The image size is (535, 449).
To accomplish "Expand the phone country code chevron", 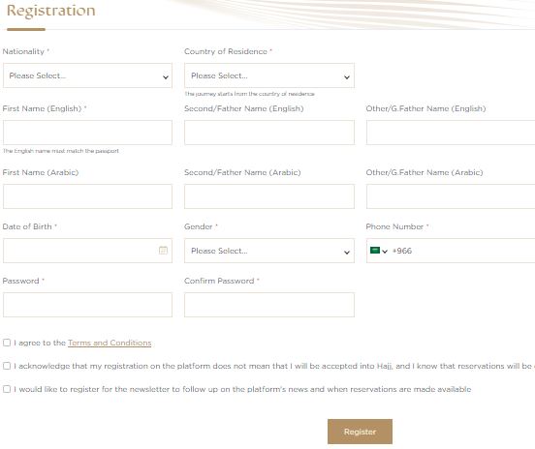I will click(x=385, y=252).
